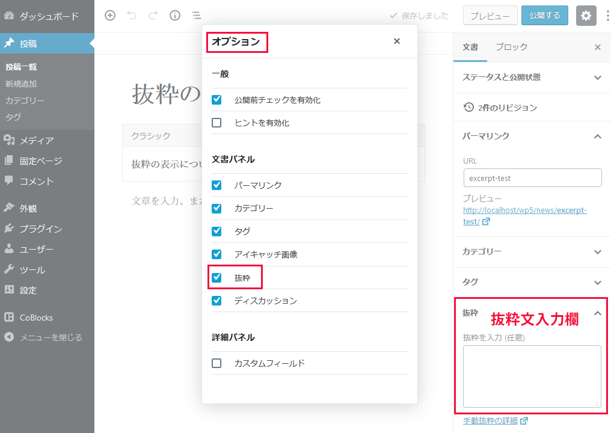Close the document settings sidebar X
Image resolution: width=611 pixels, height=433 pixels.
(597, 47)
